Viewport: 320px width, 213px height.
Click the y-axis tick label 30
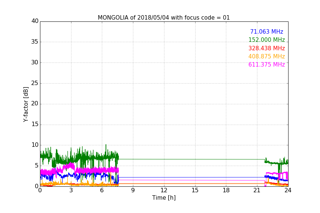(x=35, y=62)
